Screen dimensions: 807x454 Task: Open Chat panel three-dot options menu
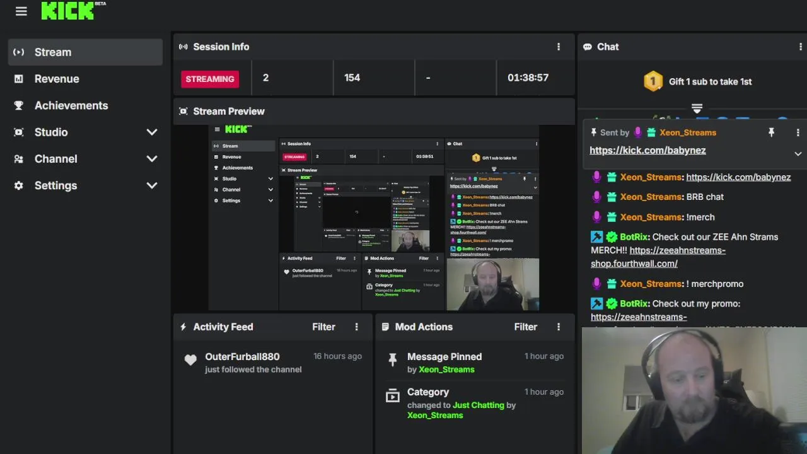801,47
